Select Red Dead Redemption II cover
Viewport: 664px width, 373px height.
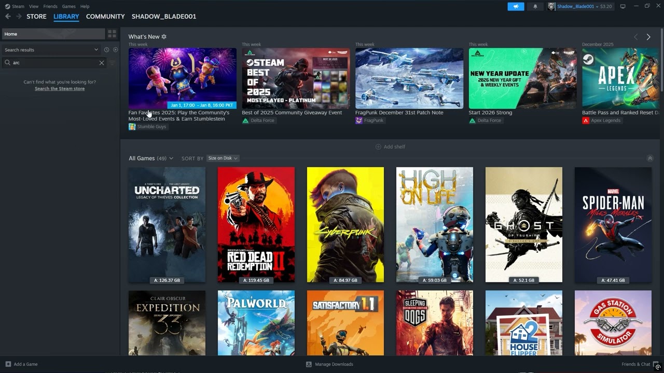point(256,225)
